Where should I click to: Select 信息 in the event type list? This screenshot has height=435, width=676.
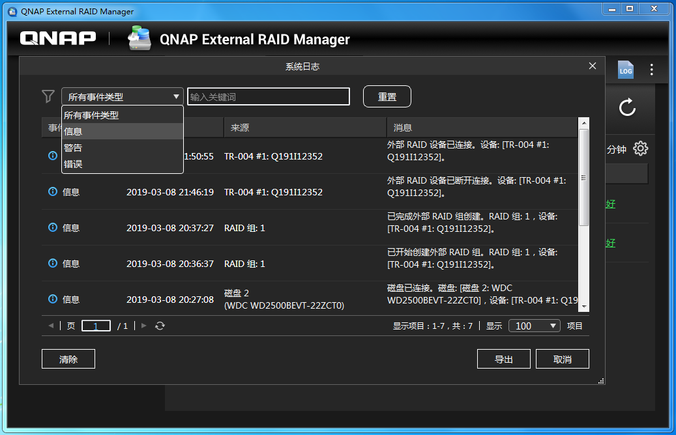(x=123, y=132)
